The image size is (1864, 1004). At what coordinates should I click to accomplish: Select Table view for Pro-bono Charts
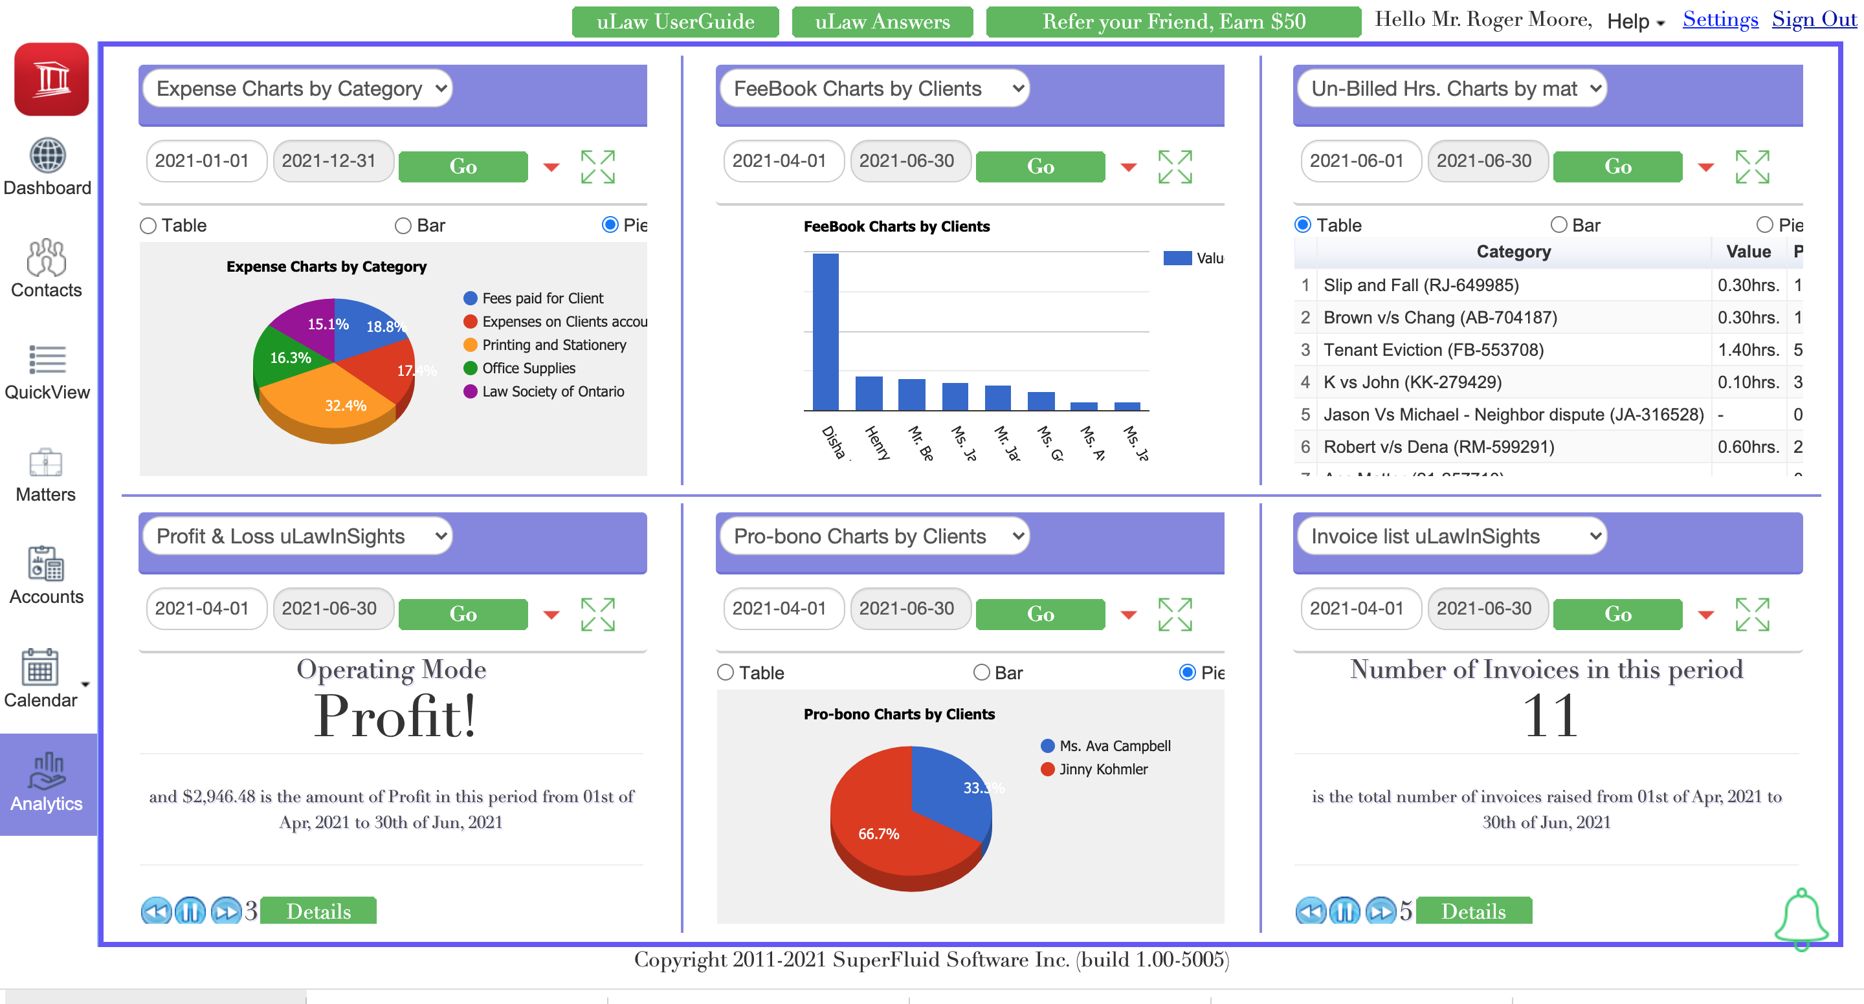point(726,673)
